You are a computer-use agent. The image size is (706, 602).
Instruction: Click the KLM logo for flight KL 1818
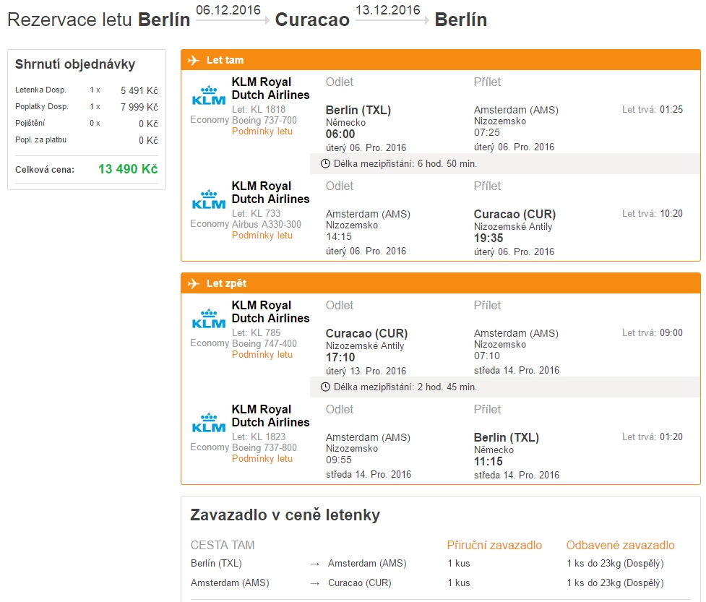point(208,95)
